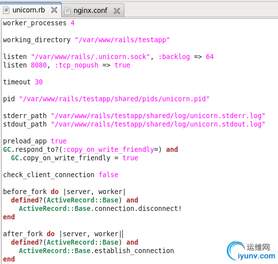Click the unicorn.sock listen path string

(x=91, y=57)
